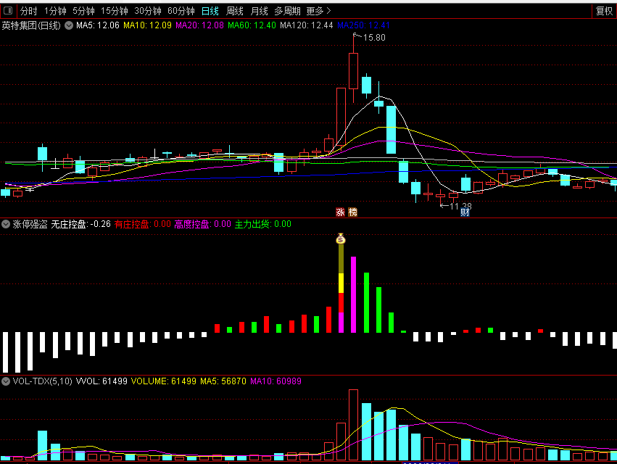617x464 pixels.
Task: Click the green MA60: 12.40 label
Action: click(252, 25)
